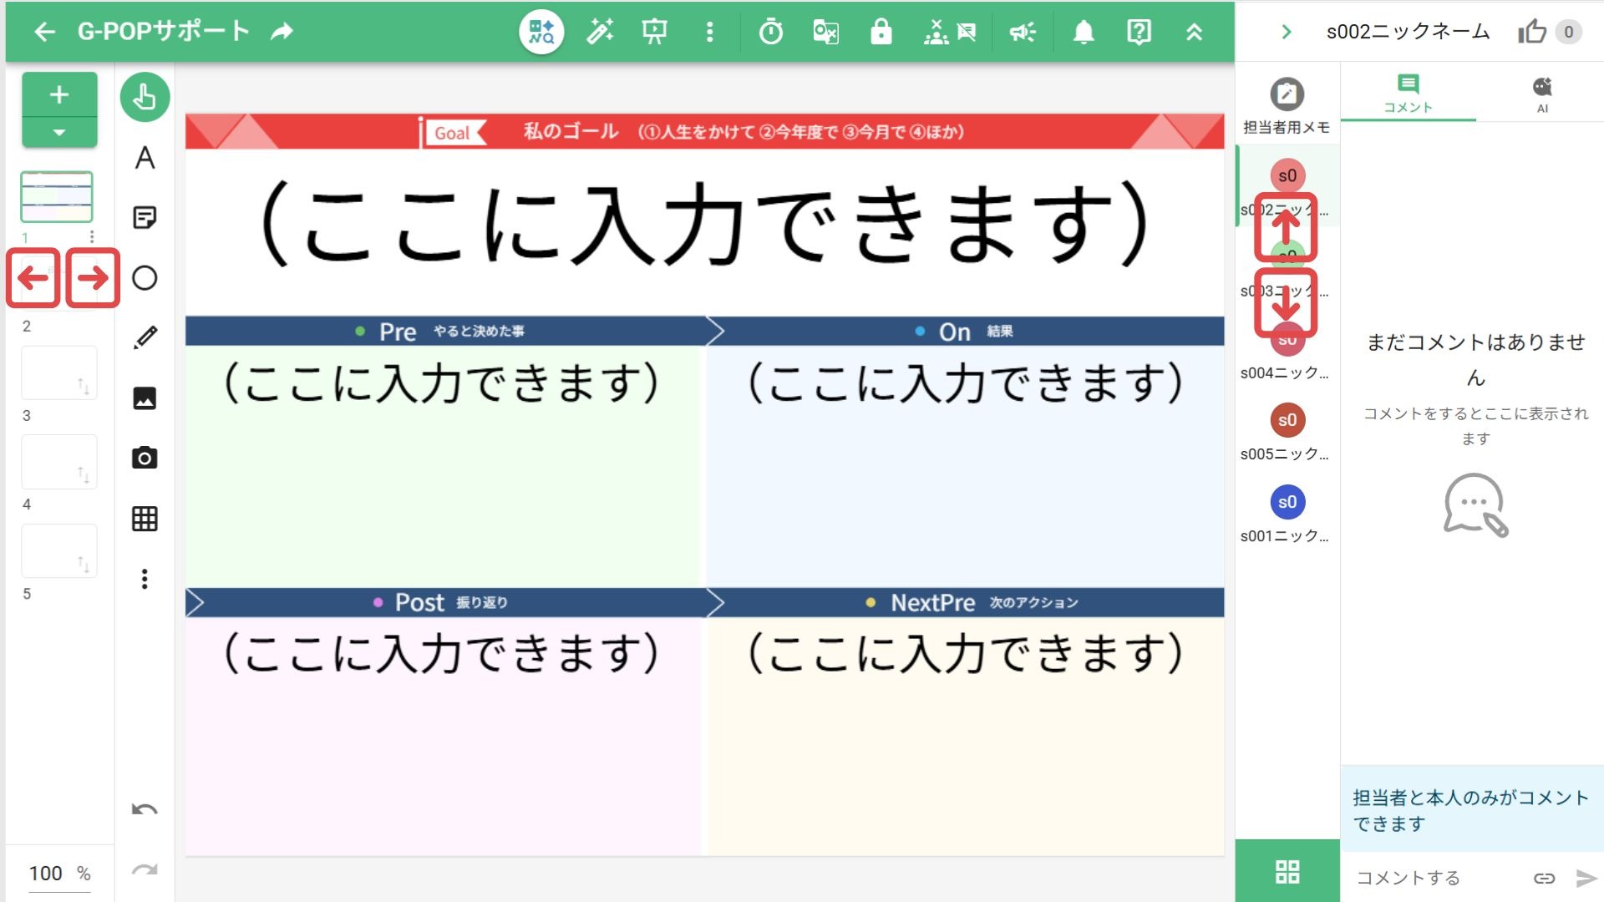
Task: Start presentation mode with the screen icon
Action: point(655,32)
